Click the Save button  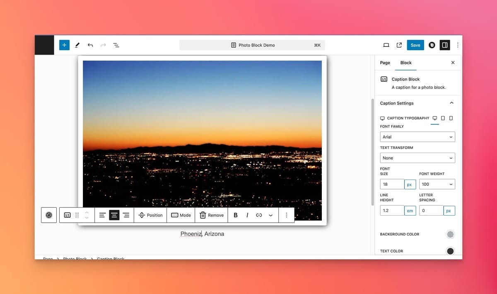tap(415, 45)
